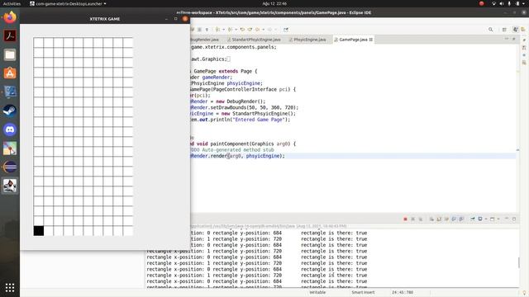The height and width of the screenshot is (297, 529).
Task: Minimize the editor area using its minimize icon
Action: 507,39
